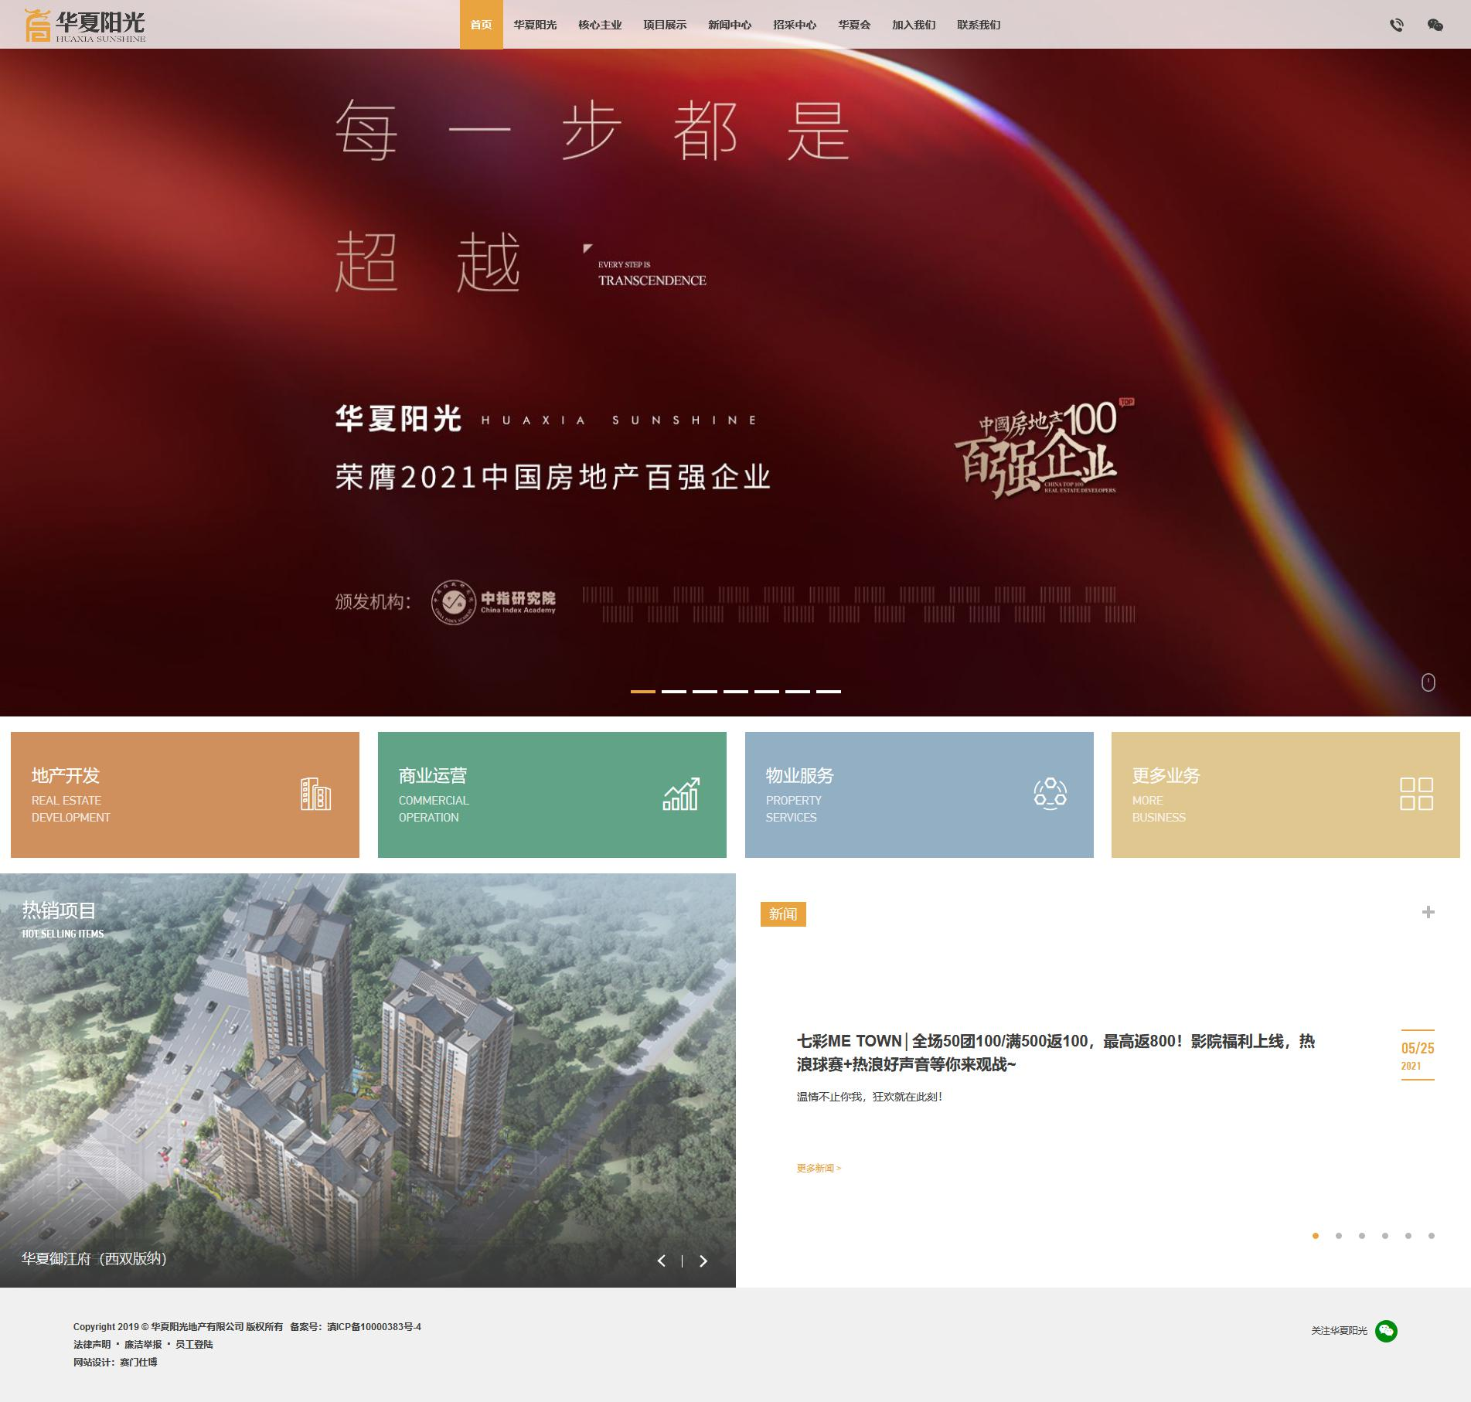Click the orange 新闻 tab label
Image resolution: width=1471 pixels, height=1402 pixels.
click(x=783, y=914)
